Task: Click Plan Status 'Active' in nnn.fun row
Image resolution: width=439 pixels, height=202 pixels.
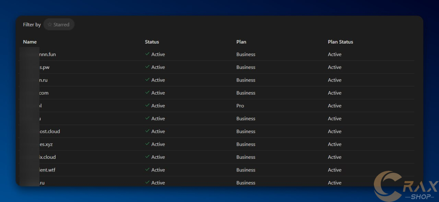Action: [x=335, y=54]
